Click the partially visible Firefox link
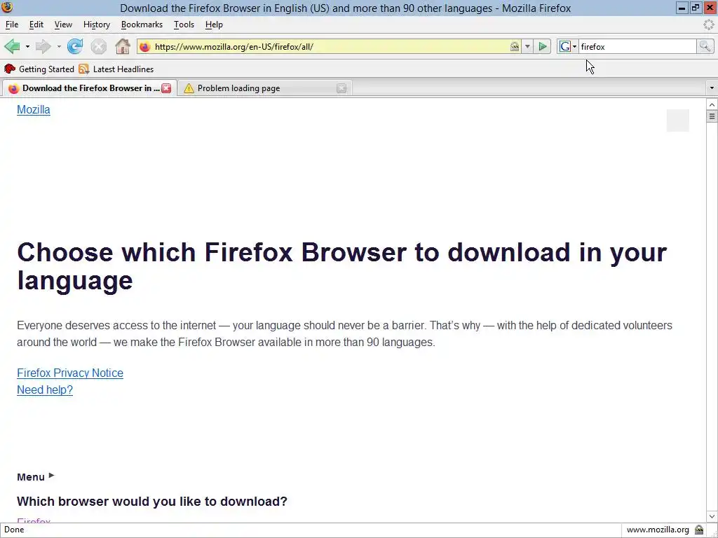 (34, 520)
